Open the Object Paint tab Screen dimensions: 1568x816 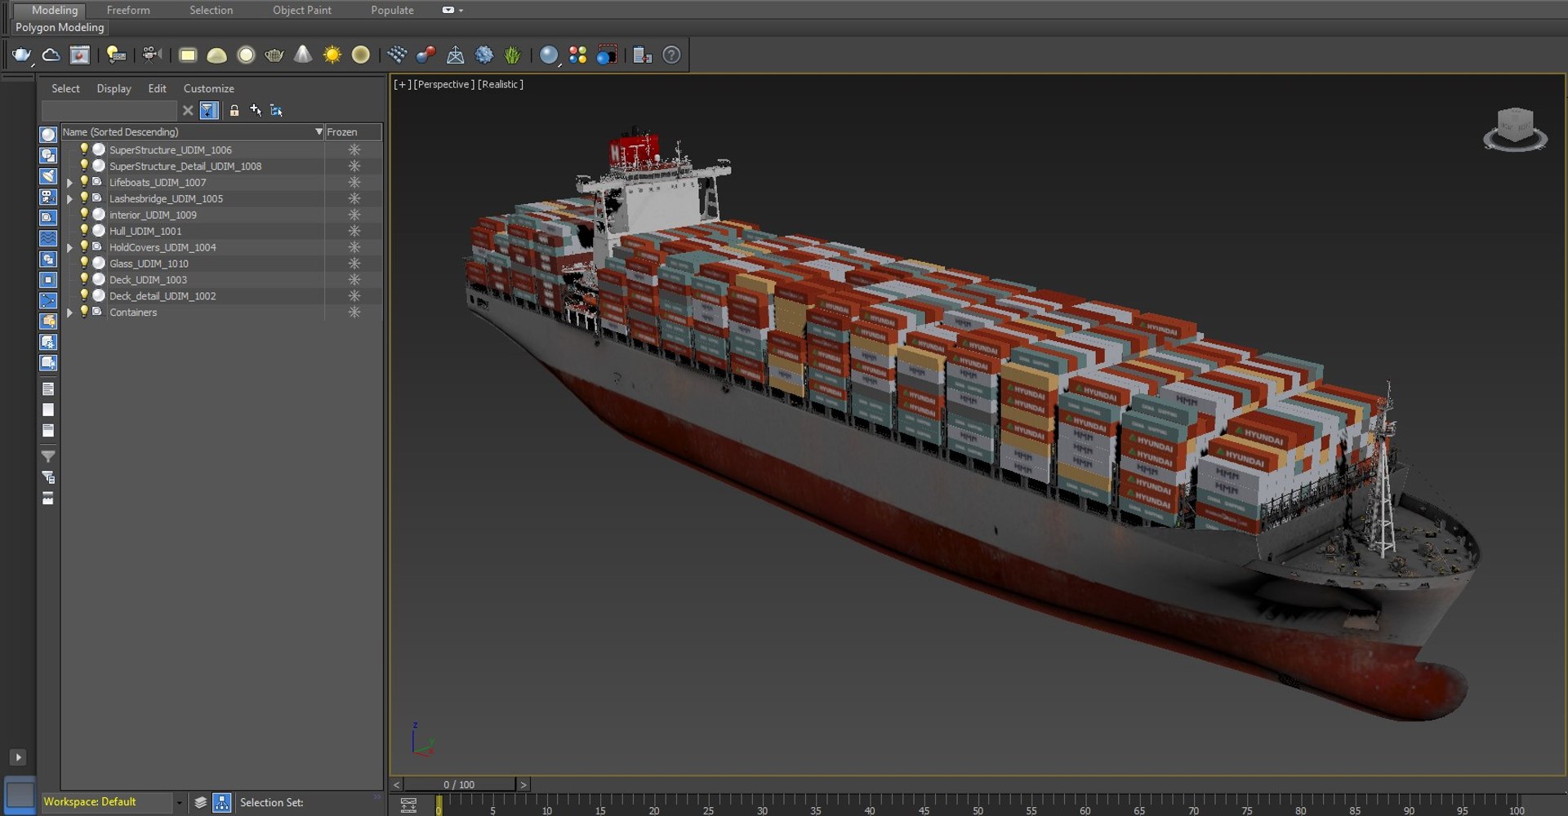302,10
